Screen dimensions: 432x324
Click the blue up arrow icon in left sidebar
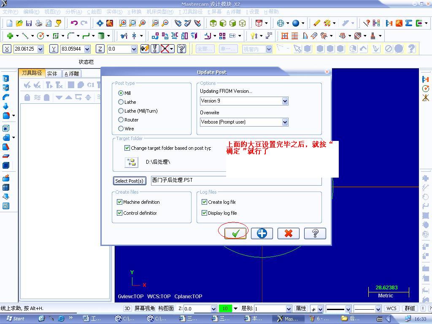coord(6,78)
